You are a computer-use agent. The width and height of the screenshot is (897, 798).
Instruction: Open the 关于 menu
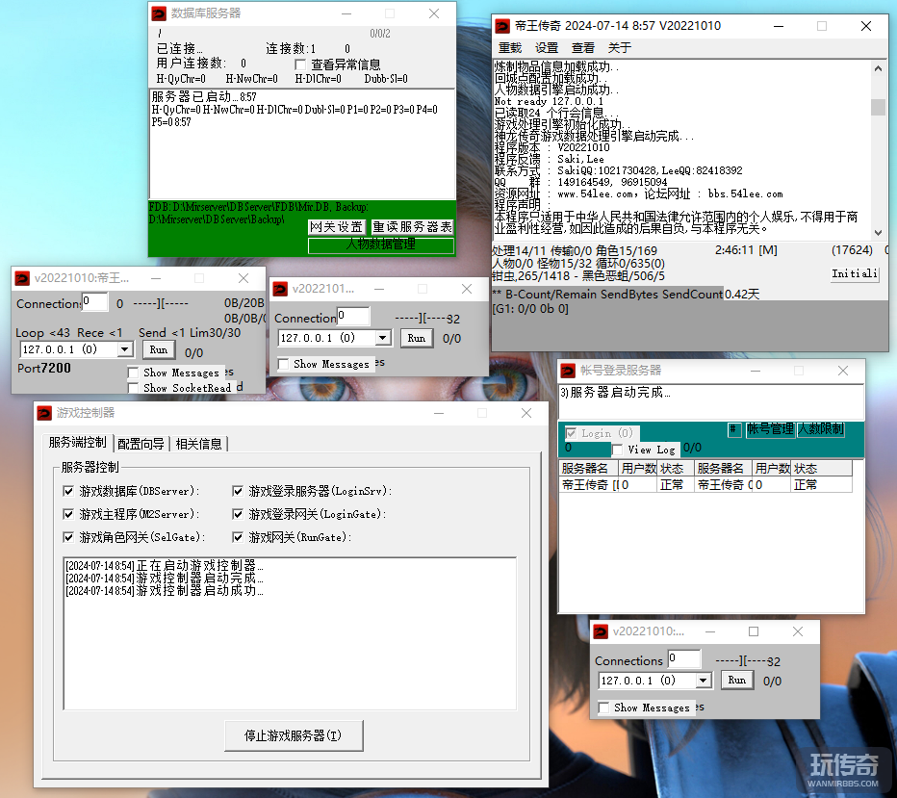(620, 48)
